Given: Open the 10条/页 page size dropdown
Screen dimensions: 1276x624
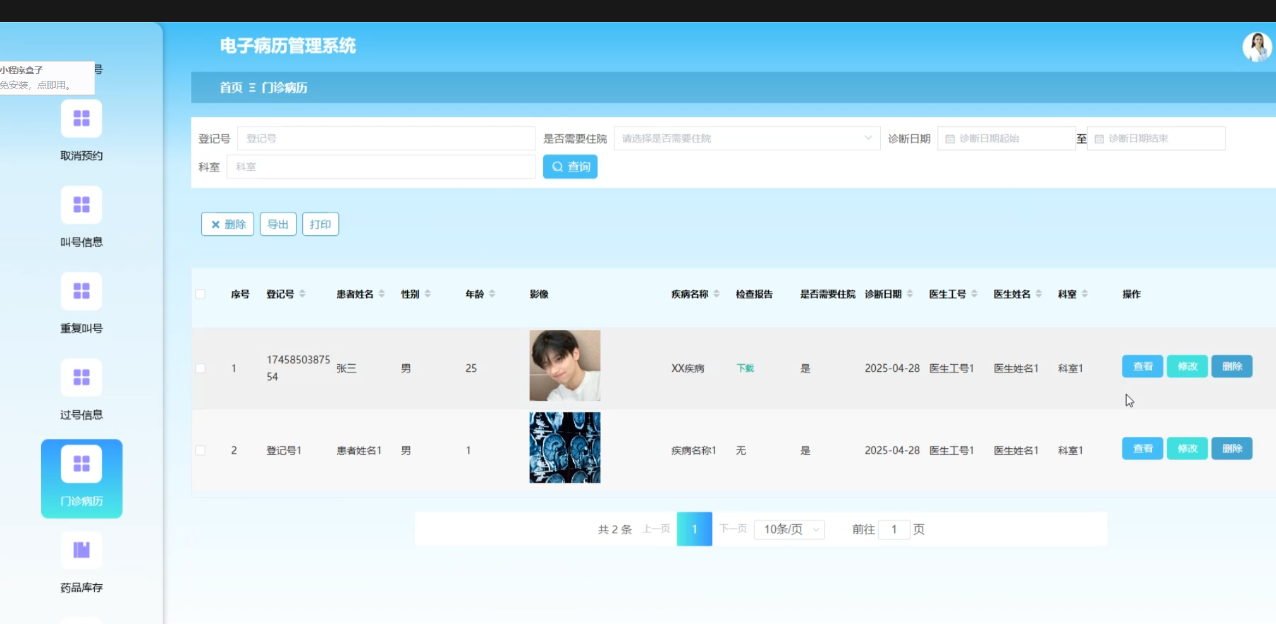Looking at the screenshot, I should tap(789, 529).
